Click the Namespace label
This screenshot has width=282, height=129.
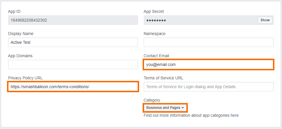click(x=155, y=34)
